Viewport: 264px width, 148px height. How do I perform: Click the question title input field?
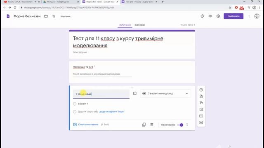pyautogui.click(x=101, y=94)
